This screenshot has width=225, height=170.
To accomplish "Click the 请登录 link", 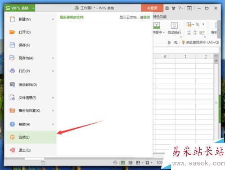I will [x=145, y=18].
